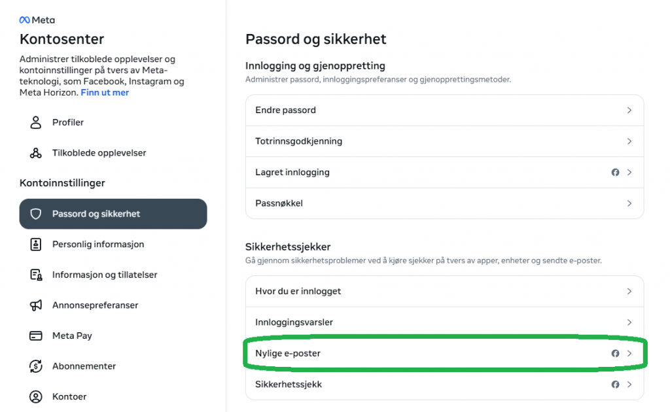Viewport: 670px width, 412px height.
Task: Click the Facebook icon next to Lagret innlogging
Action: pos(615,173)
